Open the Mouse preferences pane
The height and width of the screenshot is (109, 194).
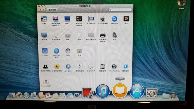(x=79, y=35)
